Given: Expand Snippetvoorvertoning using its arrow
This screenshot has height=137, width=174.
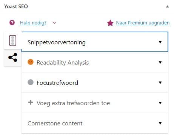Looking at the screenshot, I should click(x=160, y=42).
